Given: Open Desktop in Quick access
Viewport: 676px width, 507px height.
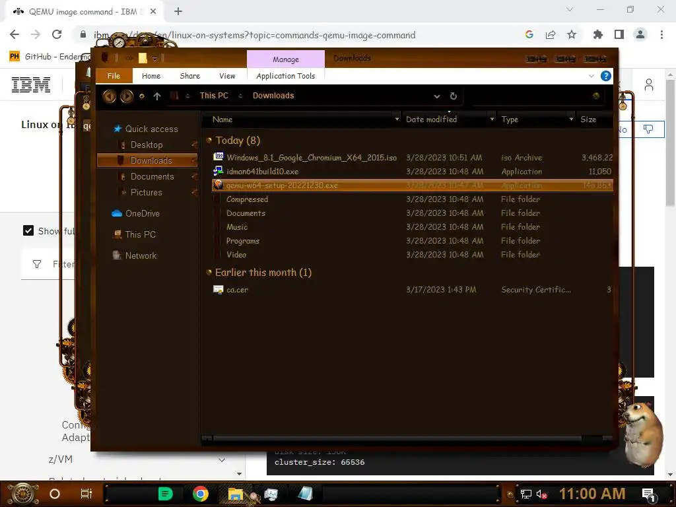Looking at the screenshot, I should [x=147, y=145].
